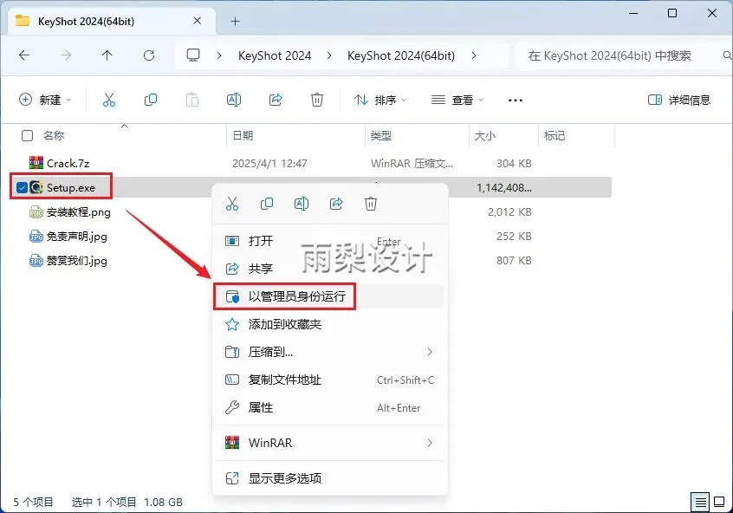Sort by the 大小 column header

point(485,135)
